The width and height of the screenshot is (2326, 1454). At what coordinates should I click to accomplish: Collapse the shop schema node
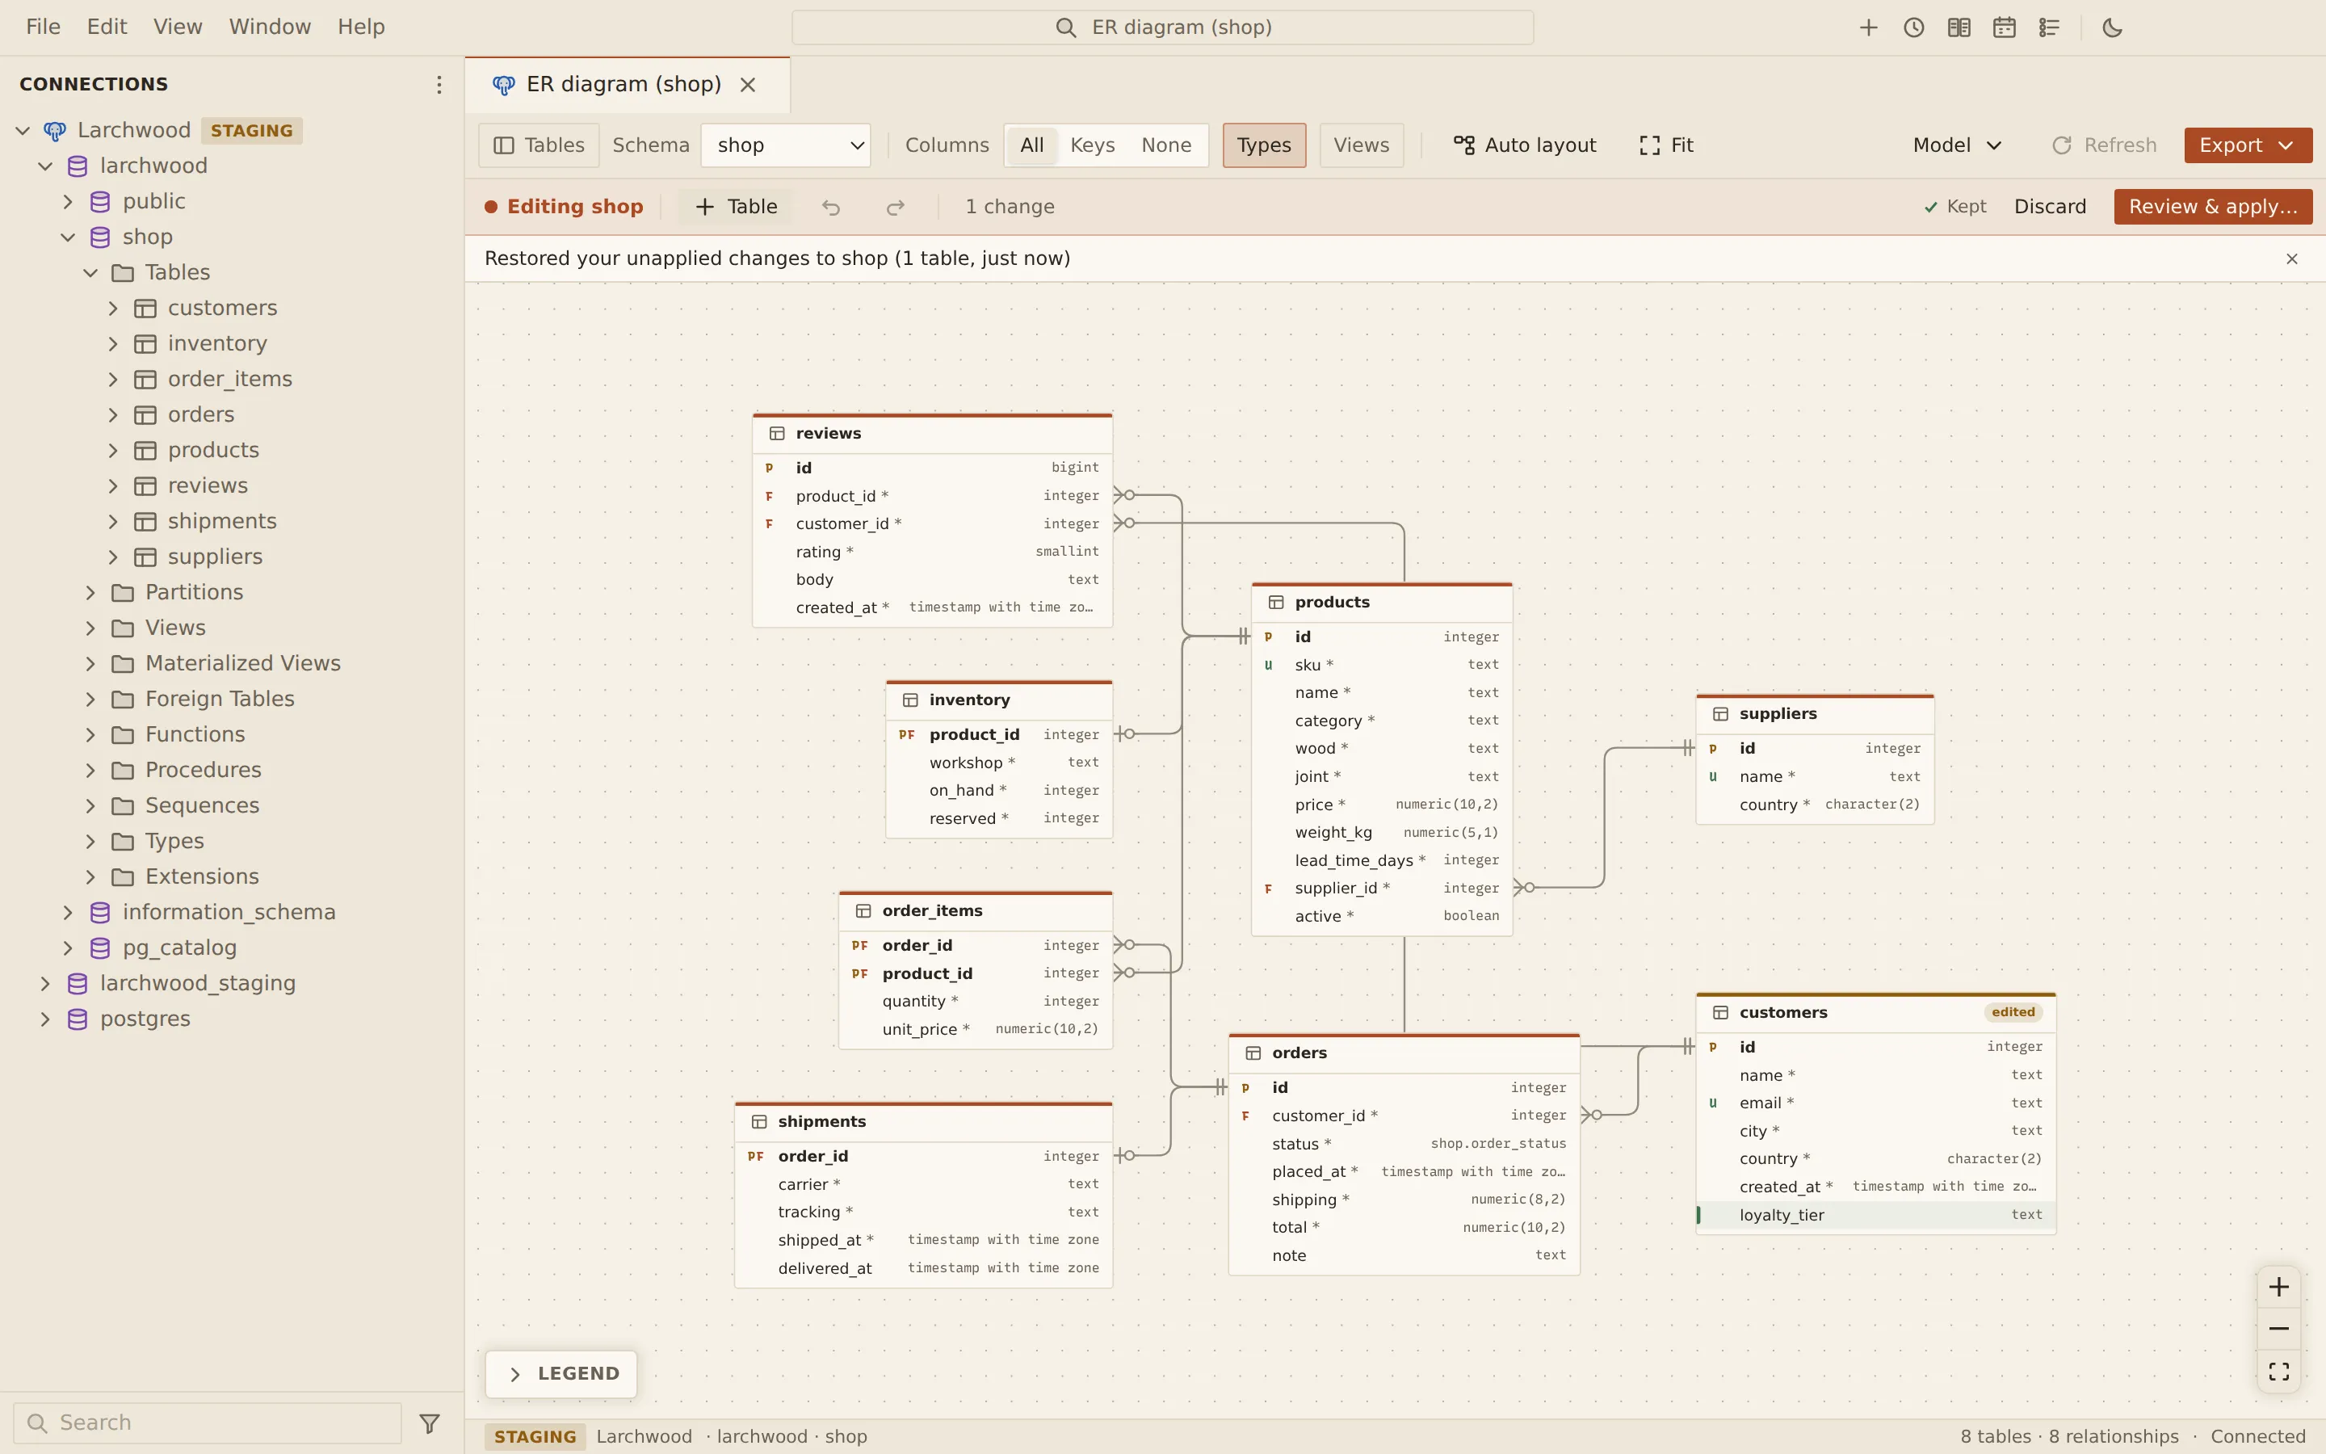[x=68, y=237]
